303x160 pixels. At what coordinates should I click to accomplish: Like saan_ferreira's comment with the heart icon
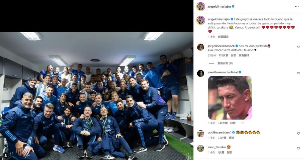coord(298,148)
